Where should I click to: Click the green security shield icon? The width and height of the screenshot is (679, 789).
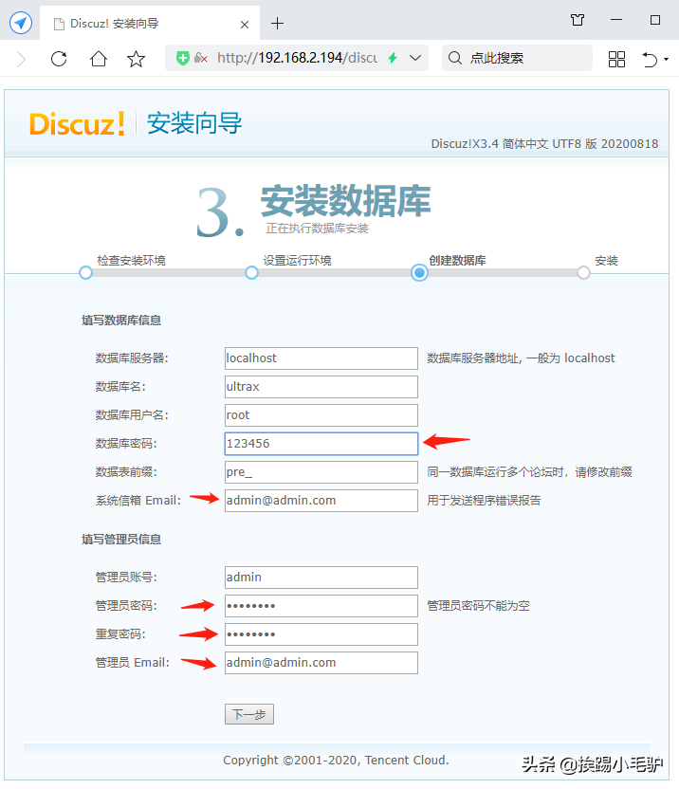click(x=183, y=58)
